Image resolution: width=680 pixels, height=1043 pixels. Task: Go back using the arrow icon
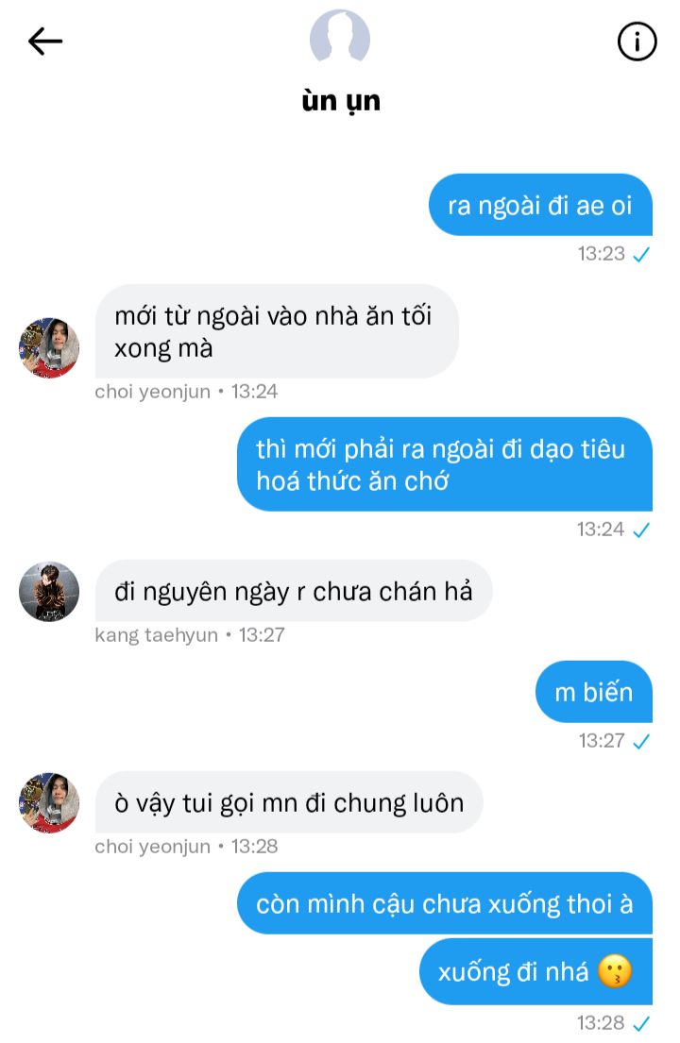pyautogui.click(x=45, y=42)
